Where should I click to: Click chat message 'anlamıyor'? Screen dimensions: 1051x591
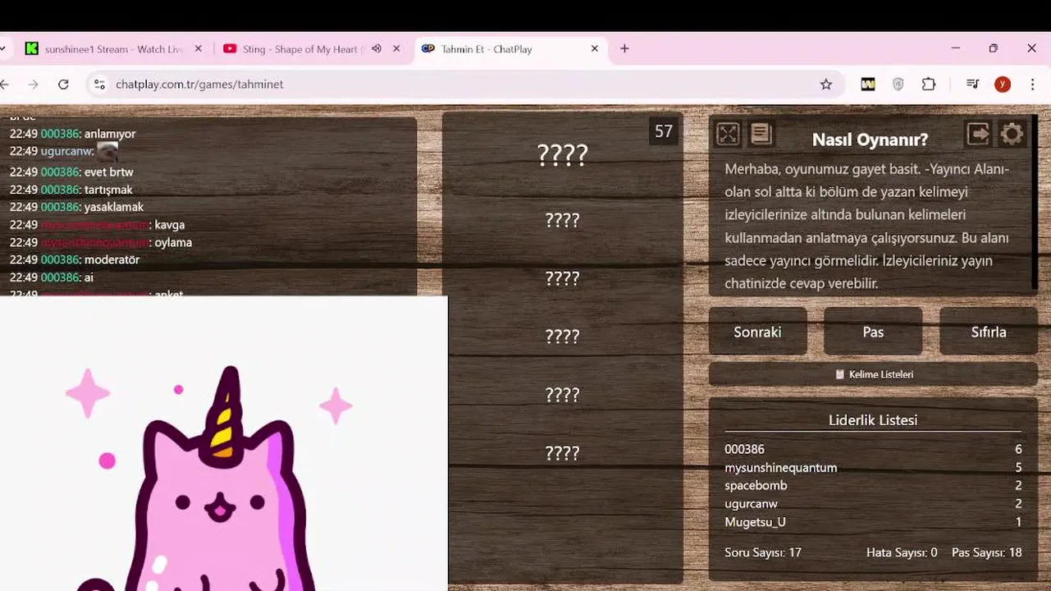pyautogui.click(x=110, y=134)
